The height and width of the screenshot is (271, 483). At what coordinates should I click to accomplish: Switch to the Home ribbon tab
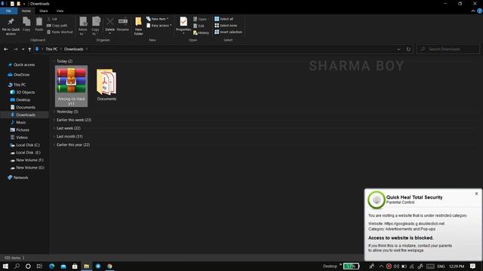(26, 11)
